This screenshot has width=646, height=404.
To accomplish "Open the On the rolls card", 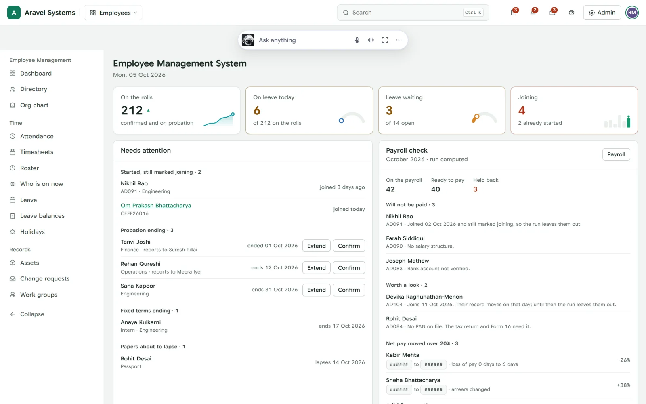I will [177, 110].
